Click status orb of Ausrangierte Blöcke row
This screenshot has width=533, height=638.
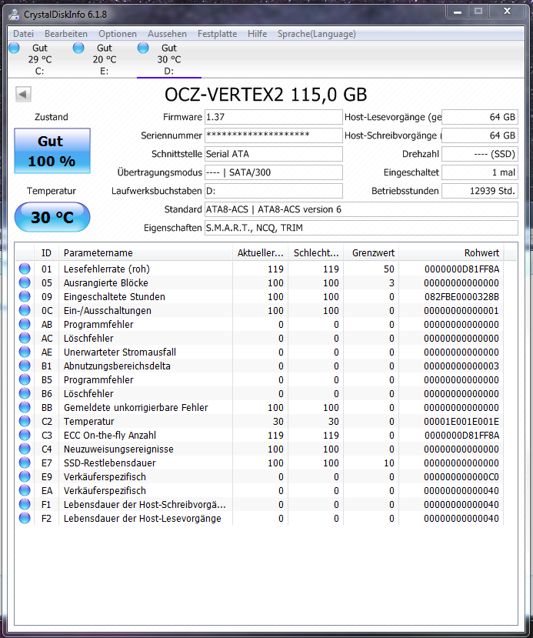tap(25, 282)
